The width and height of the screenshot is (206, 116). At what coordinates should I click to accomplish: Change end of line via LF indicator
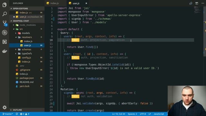[x=150, y=114]
